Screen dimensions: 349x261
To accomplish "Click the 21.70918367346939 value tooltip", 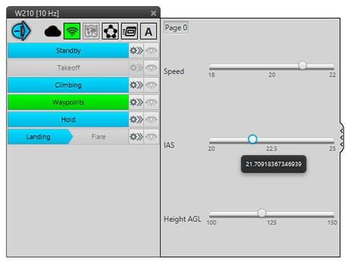I will (274, 164).
